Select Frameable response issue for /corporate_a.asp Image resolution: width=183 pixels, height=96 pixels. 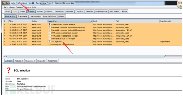coord(93,27)
